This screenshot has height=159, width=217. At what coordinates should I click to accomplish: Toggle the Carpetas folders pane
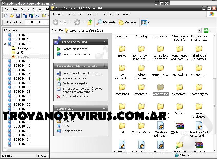point(127,22)
